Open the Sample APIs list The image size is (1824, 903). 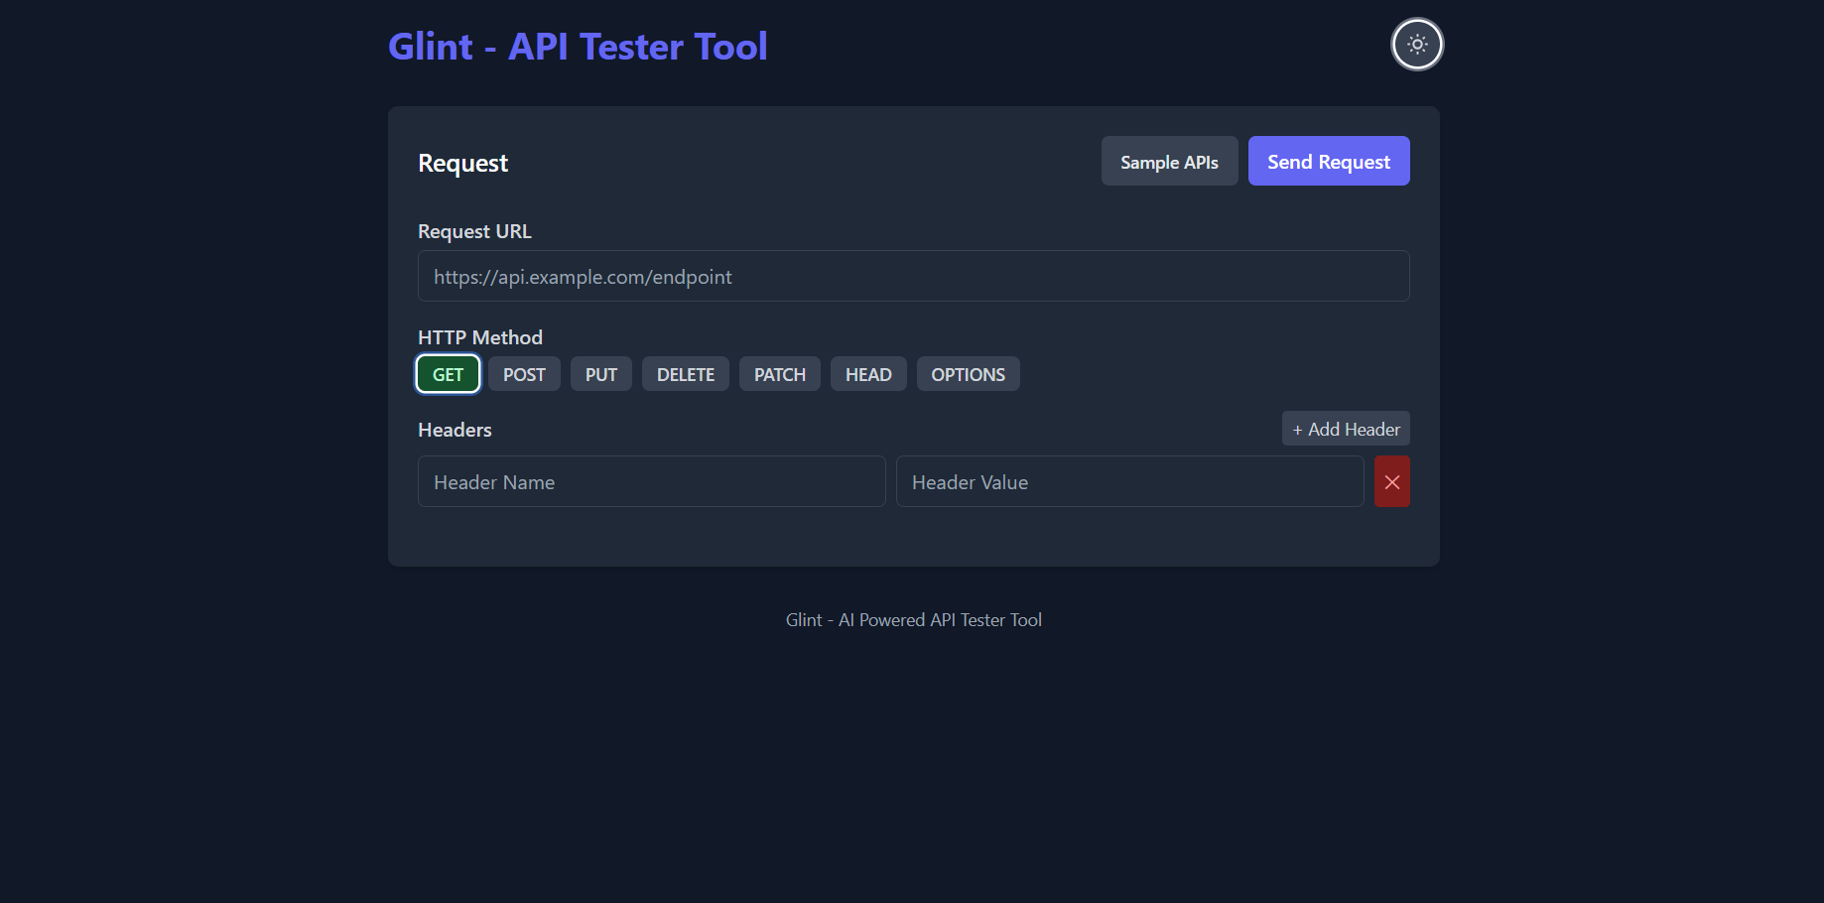(1169, 162)
